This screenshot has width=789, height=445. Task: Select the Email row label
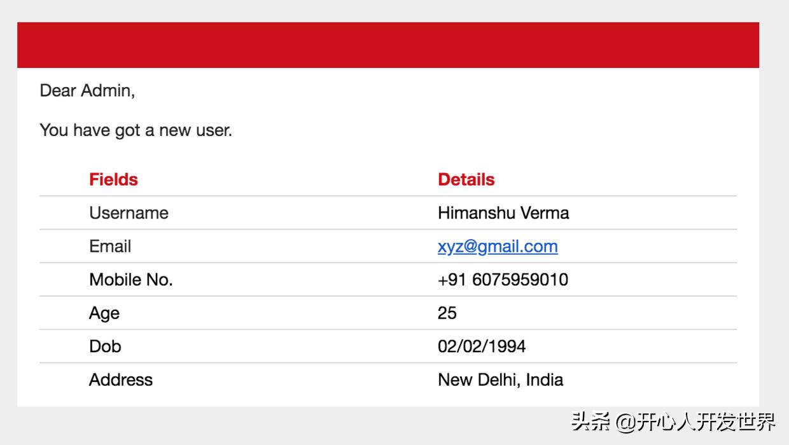110,246
